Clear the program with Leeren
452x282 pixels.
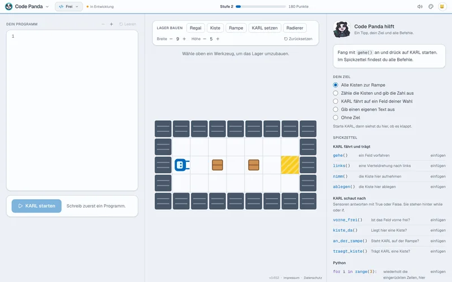coord(128,24)
